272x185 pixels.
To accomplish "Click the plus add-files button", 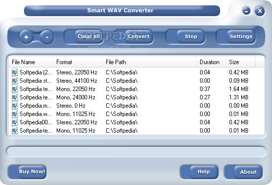I will pos(26,37).
